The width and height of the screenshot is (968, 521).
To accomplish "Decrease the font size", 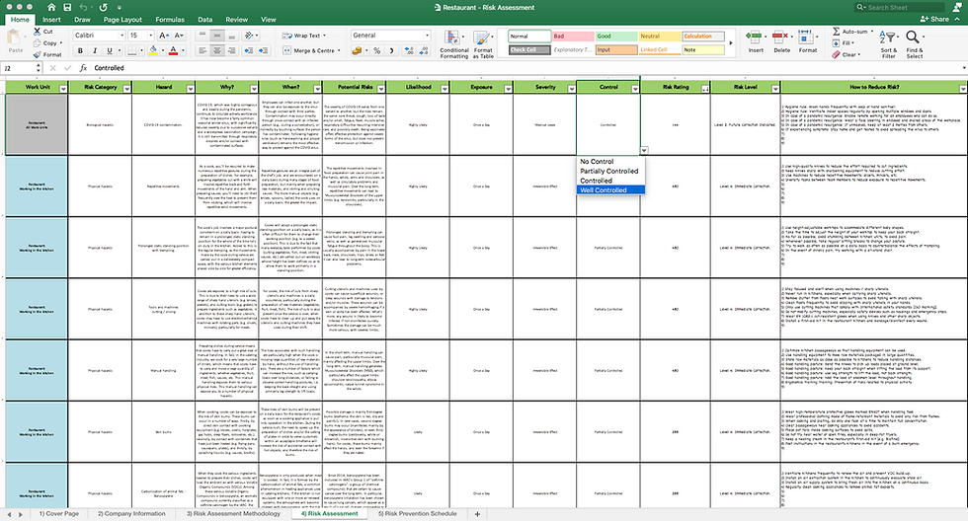I will coord(179,36).
